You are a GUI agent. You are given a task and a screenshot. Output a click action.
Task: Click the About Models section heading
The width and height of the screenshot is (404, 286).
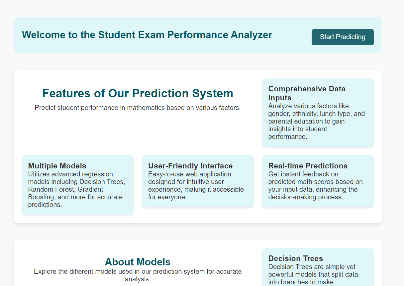(138, 262)
